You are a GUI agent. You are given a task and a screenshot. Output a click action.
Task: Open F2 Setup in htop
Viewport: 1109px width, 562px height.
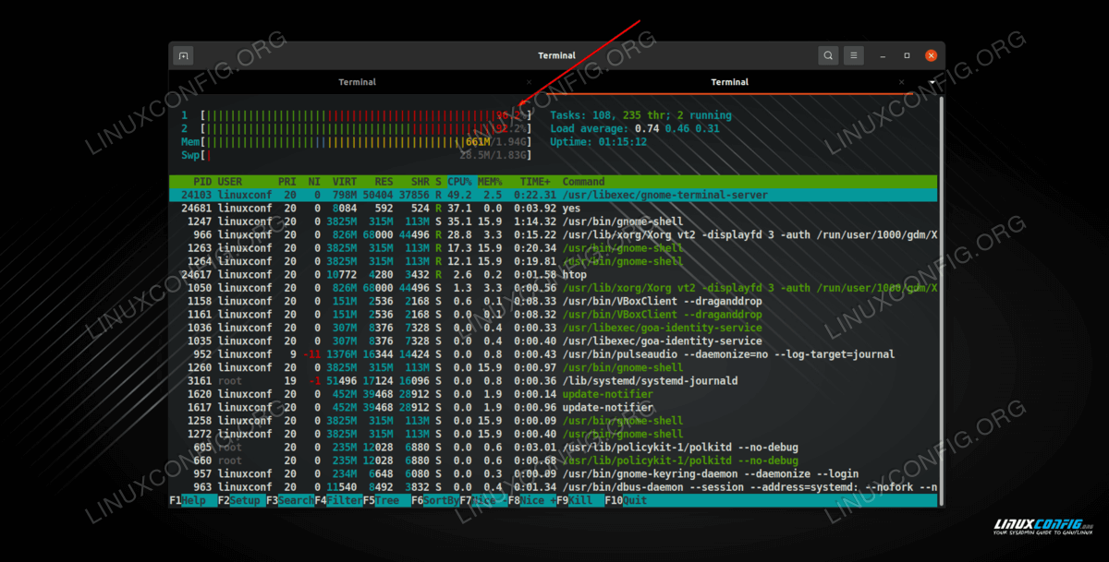point(244,500)
